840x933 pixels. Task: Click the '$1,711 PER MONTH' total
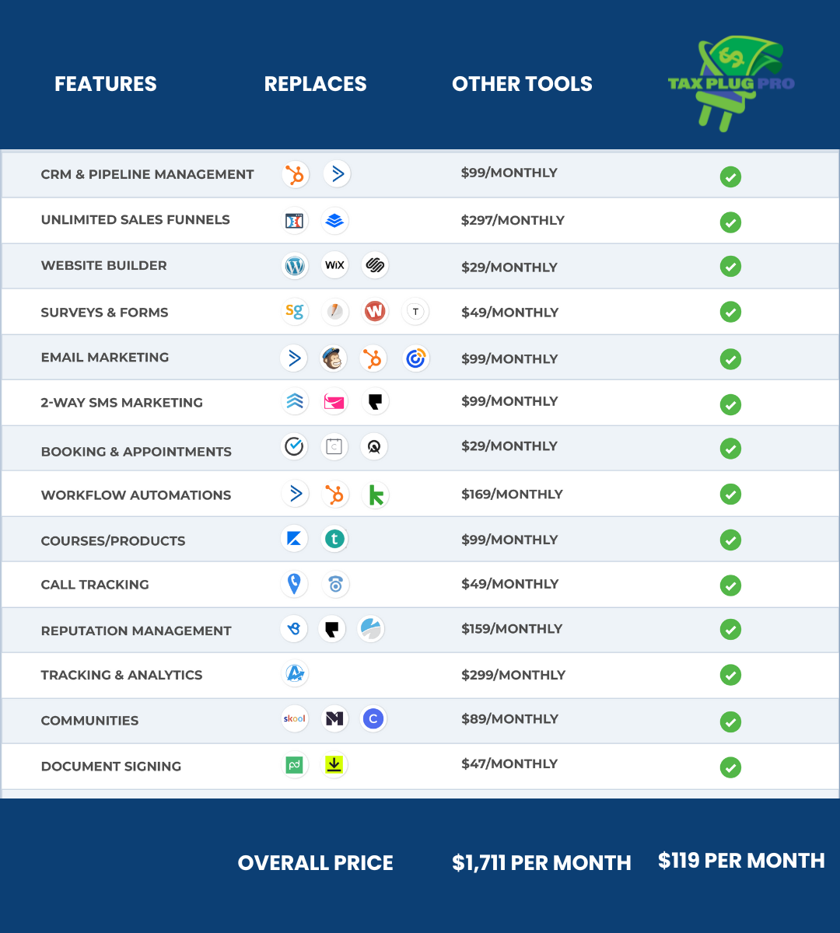541,863
